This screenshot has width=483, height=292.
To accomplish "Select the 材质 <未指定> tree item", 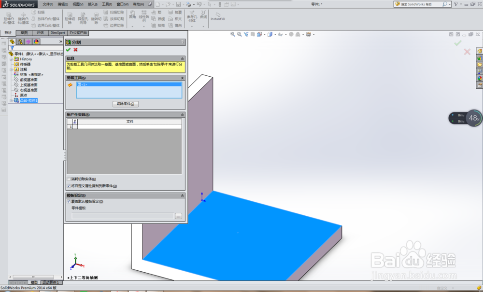I will [x=32, y=74].
